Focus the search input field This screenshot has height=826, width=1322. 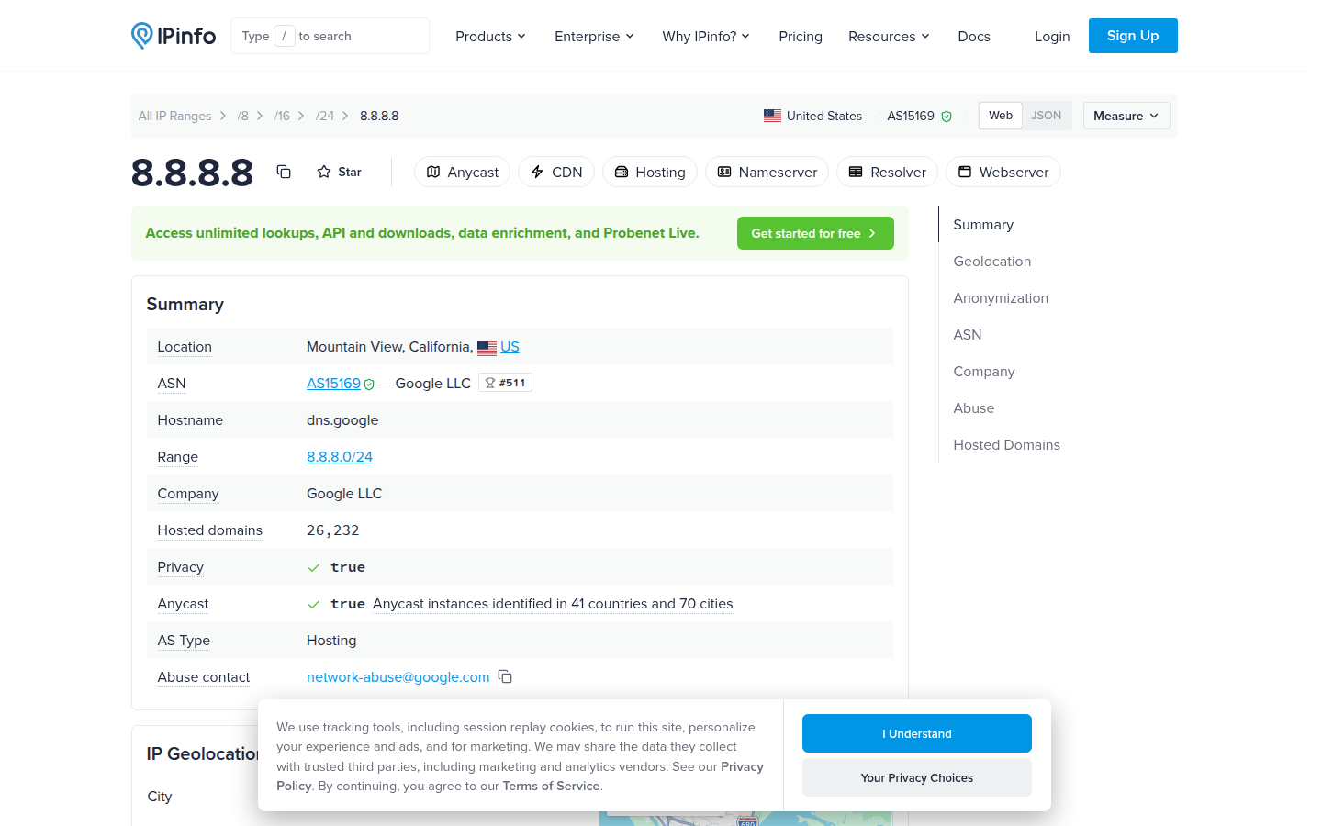pos(330,36)
